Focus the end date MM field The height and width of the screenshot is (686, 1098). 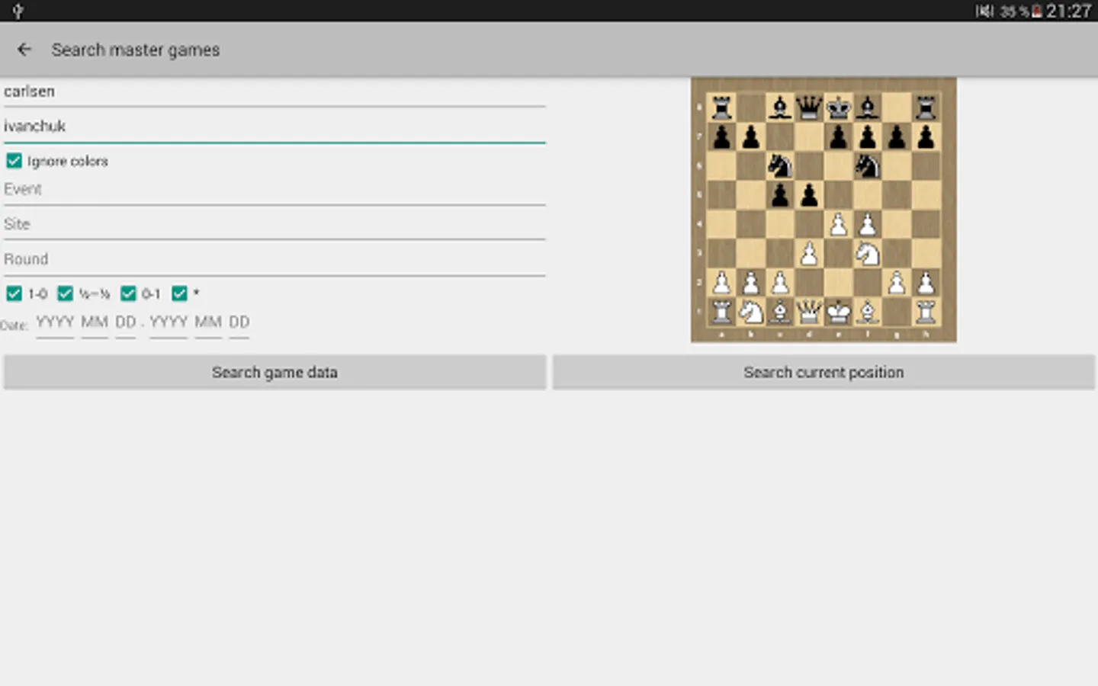coord(208,322)
